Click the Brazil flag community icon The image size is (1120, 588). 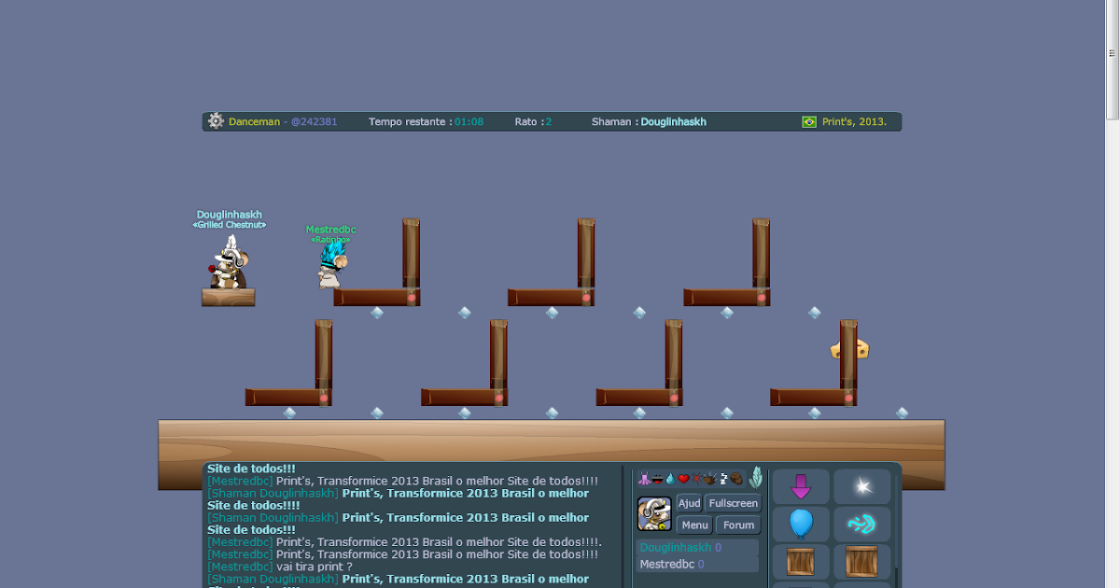click(x=809, y=121)
